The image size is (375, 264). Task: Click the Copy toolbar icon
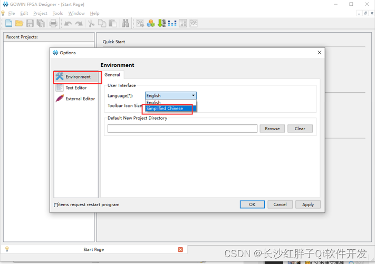click(x=102, y=23)
